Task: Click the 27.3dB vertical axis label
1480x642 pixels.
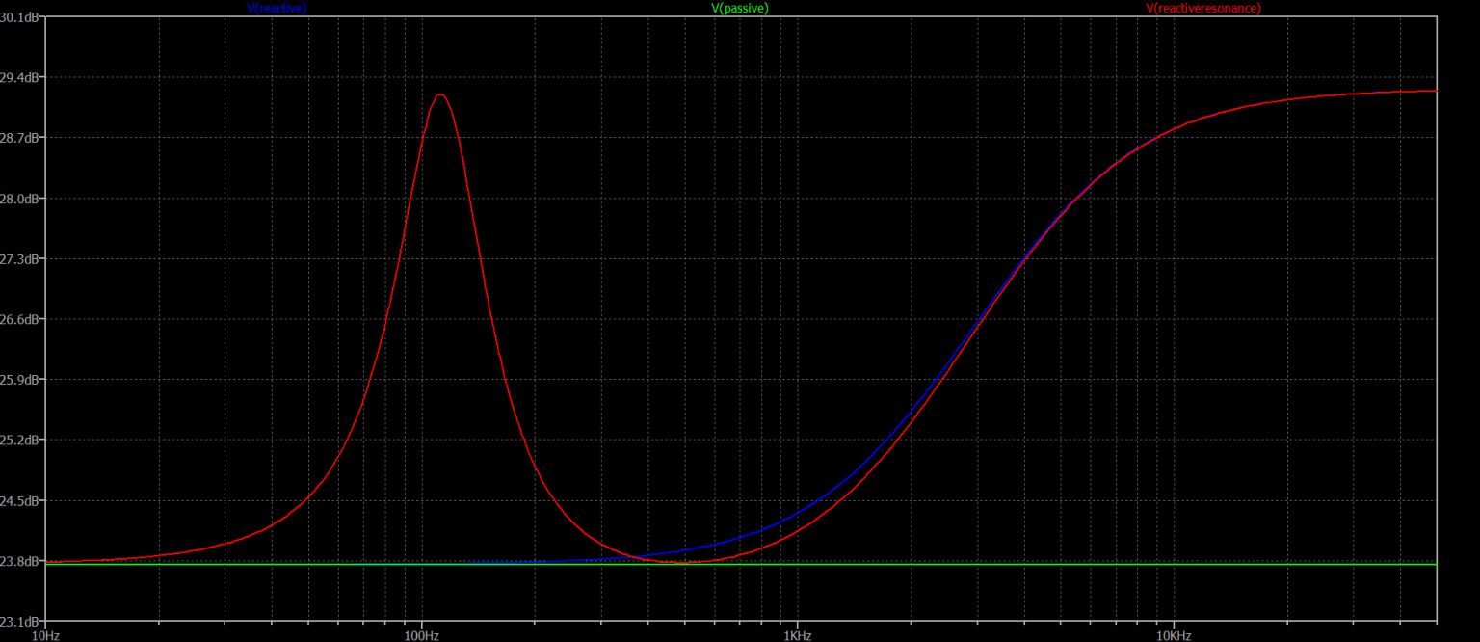Action: [21, 259]
